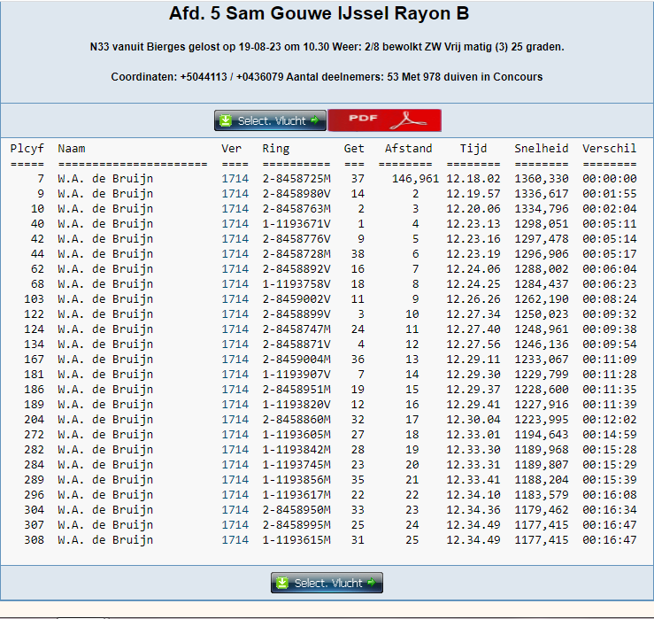Click time value 12.18.02

point(473,179)
